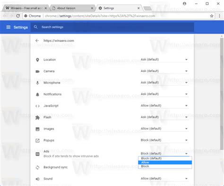The image size is (224, 186).
Task: Open Chrome three-dot menu
Action: [x=219, y=16]
